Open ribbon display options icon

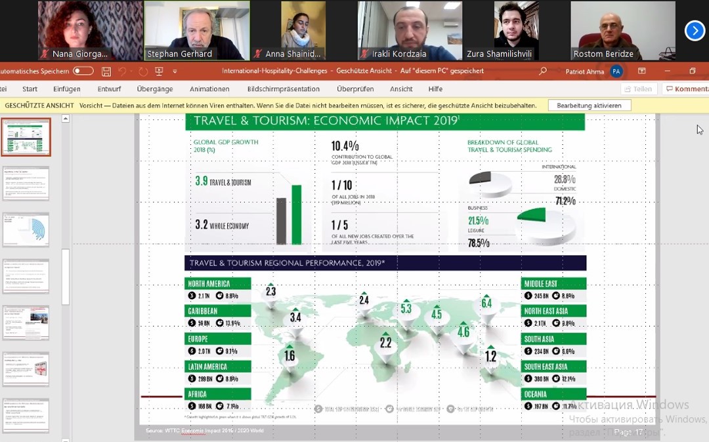pos(641,71)
